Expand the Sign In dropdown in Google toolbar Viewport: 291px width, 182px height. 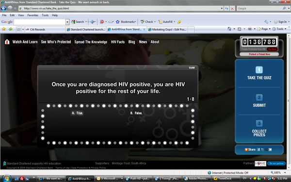coord(289,22)
